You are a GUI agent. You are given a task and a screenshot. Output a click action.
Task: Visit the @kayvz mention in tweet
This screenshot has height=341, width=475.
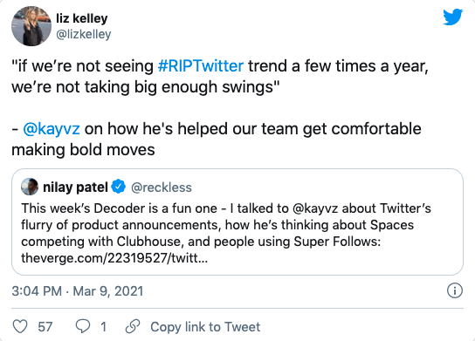(x=52, y=129)
